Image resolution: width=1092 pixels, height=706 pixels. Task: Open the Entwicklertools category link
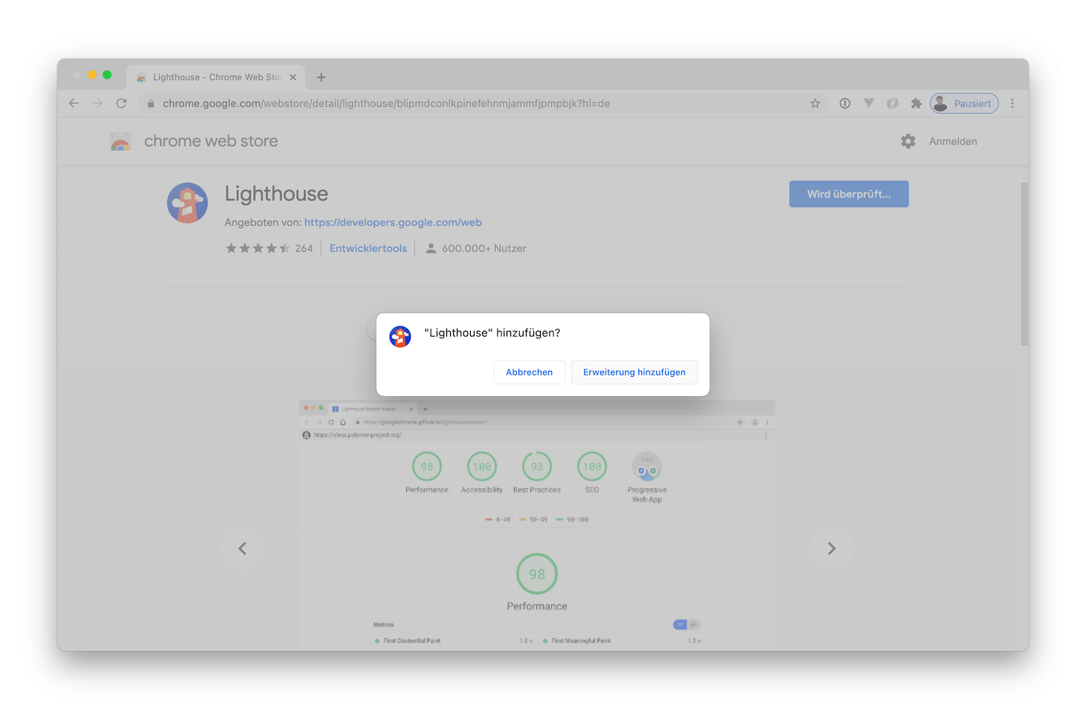pos(368,248)
